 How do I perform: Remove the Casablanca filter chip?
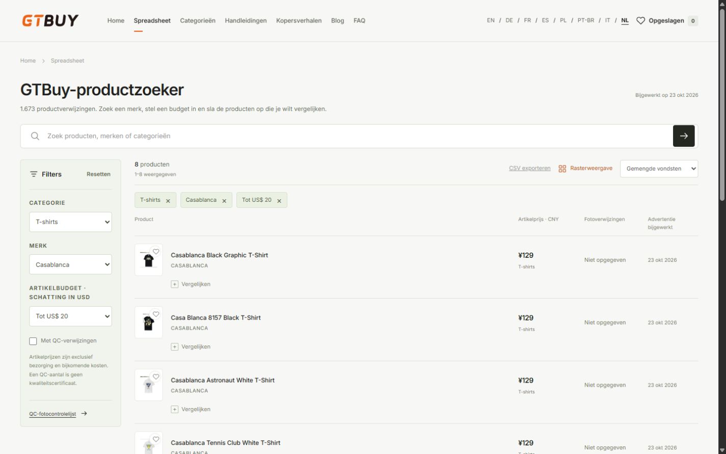[224, 201]
